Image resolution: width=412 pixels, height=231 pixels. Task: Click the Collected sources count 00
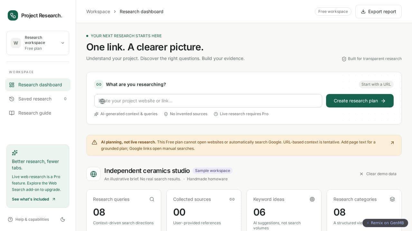[x=179, y=212]
